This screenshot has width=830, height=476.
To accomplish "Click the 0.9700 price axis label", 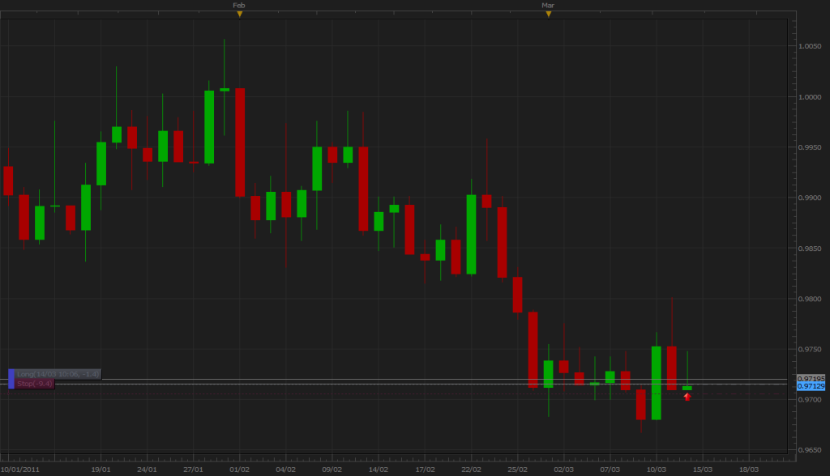I will pyautogui.click(x=810, y=400).
